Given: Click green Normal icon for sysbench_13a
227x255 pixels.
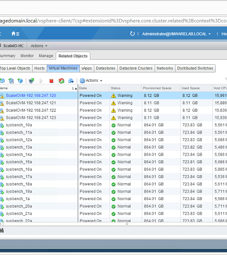Looking at the screenshot, I should 113,147.
